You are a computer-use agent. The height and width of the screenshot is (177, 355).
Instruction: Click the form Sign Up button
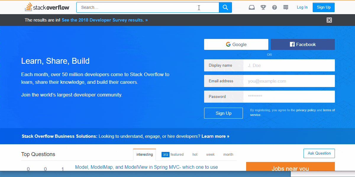point(223,113)
